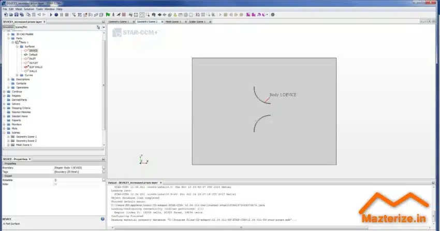Viewport: 440px width, 231px height.
Task: Click the first magenta toolbar icon
Action: coord(248,14)
